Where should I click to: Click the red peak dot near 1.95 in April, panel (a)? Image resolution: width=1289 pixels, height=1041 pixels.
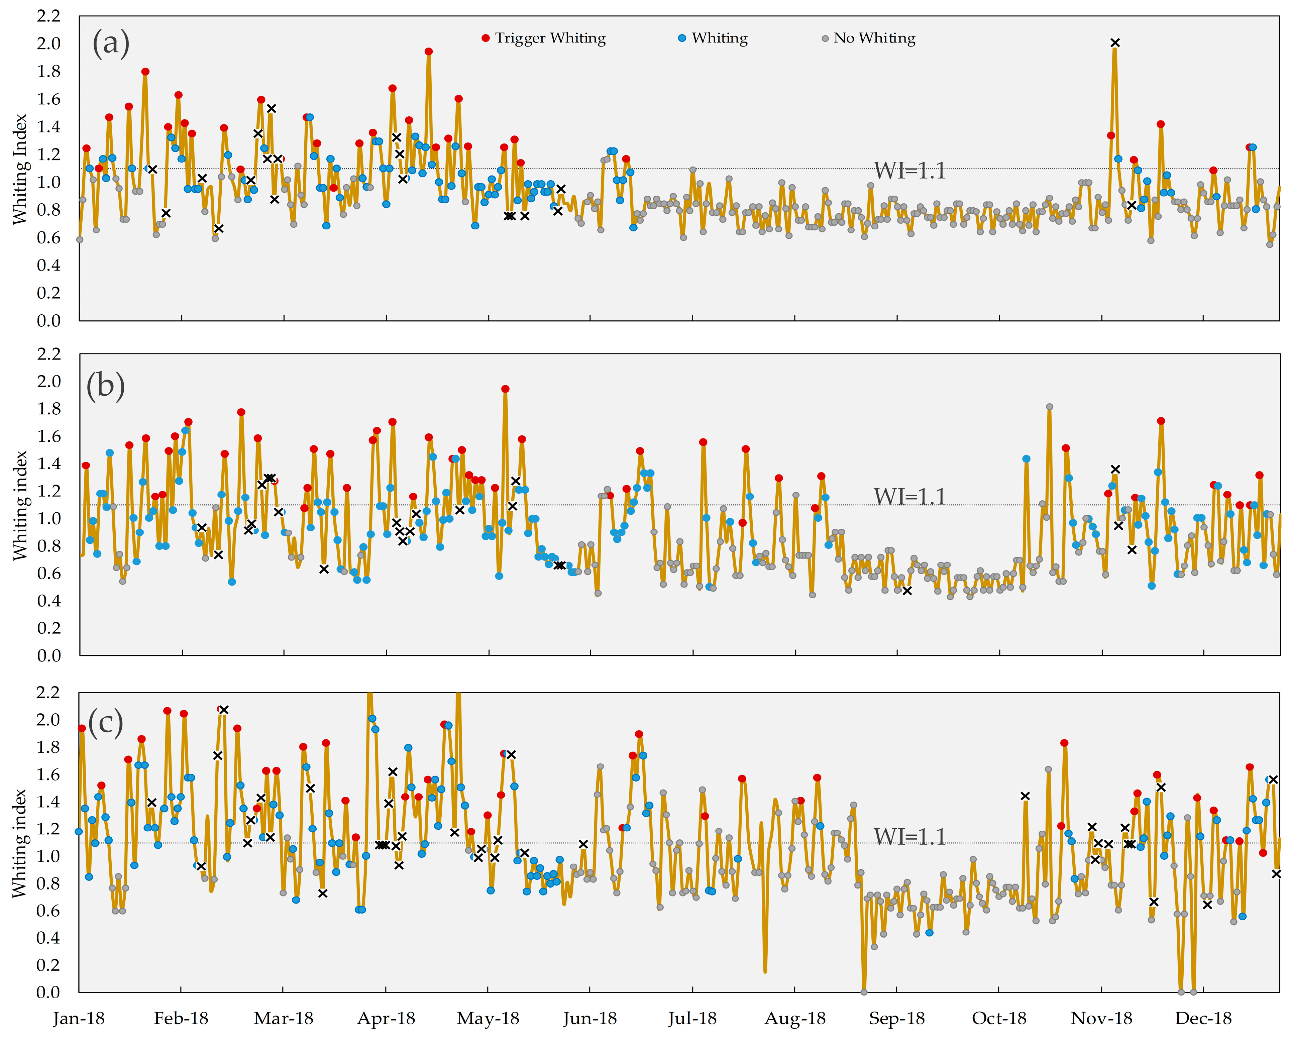pyautogui.click(x=429, y=51)
